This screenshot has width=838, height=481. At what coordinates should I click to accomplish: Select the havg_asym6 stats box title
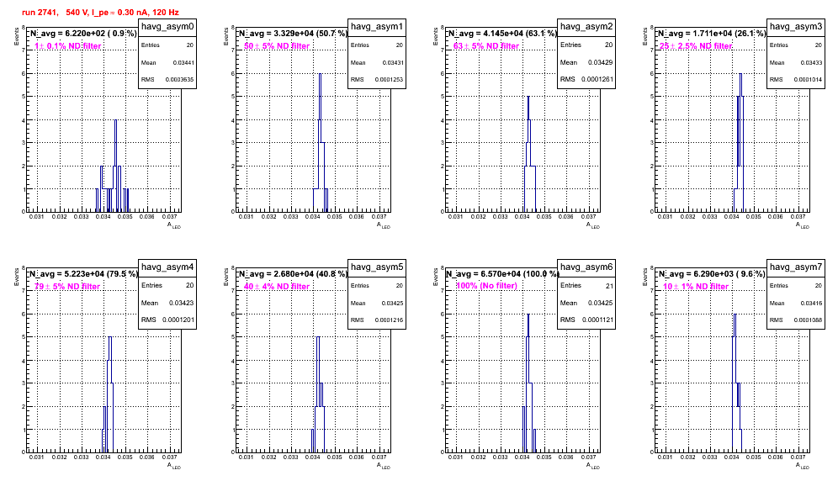[586, 267]
